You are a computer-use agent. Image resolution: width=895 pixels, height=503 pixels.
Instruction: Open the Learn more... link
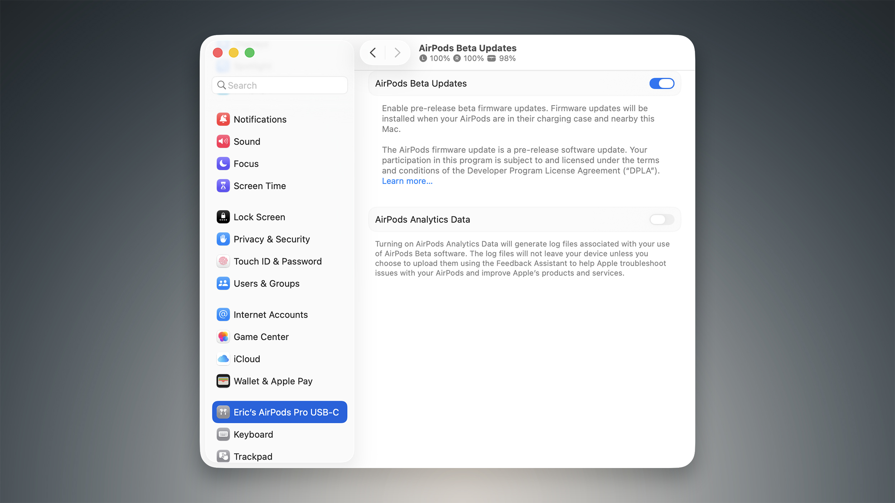[407, 181]
